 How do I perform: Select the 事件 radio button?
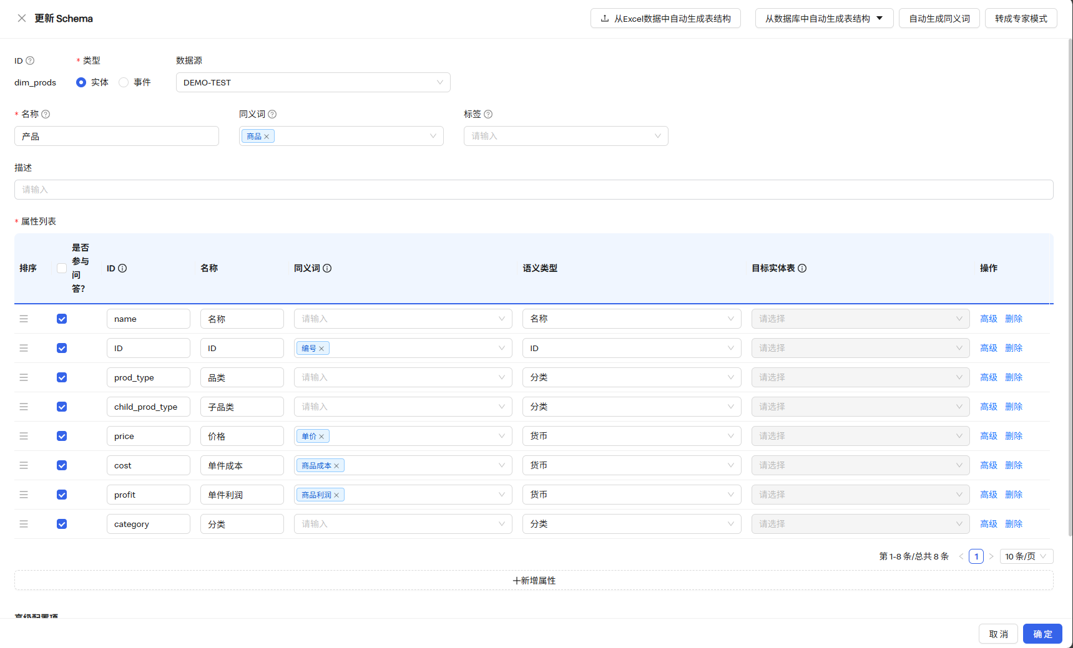coord(124,82)
